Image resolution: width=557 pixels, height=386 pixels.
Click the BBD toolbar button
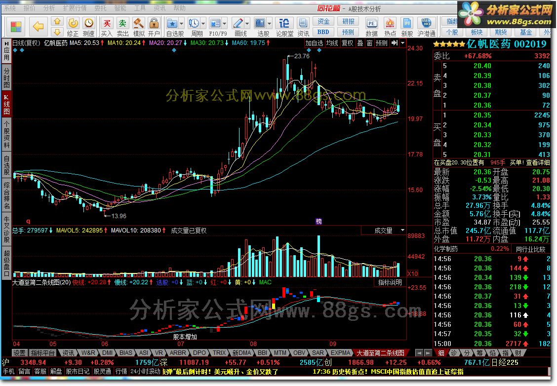(x=323, y=32)
